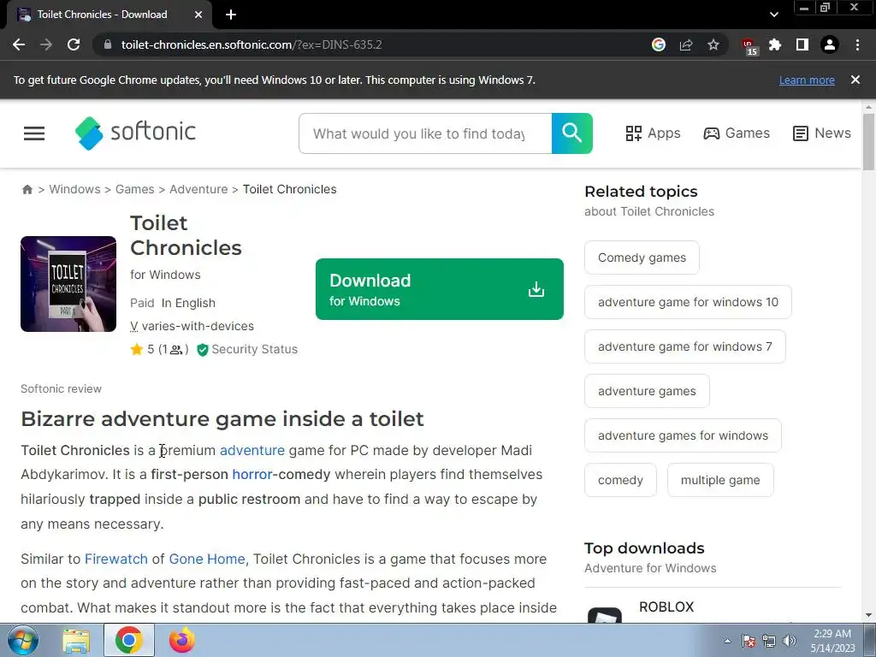Show hidden system tray icons

pyautogui.click(x=727, y=641)
